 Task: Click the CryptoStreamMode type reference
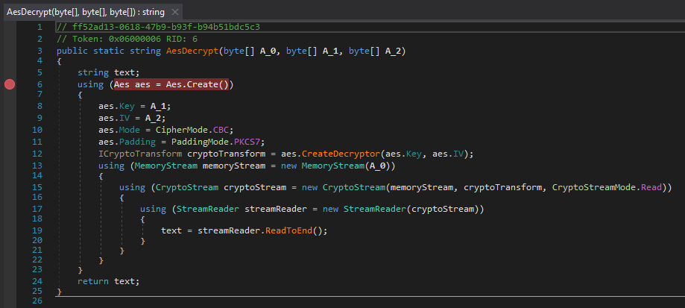pos(593,187)
